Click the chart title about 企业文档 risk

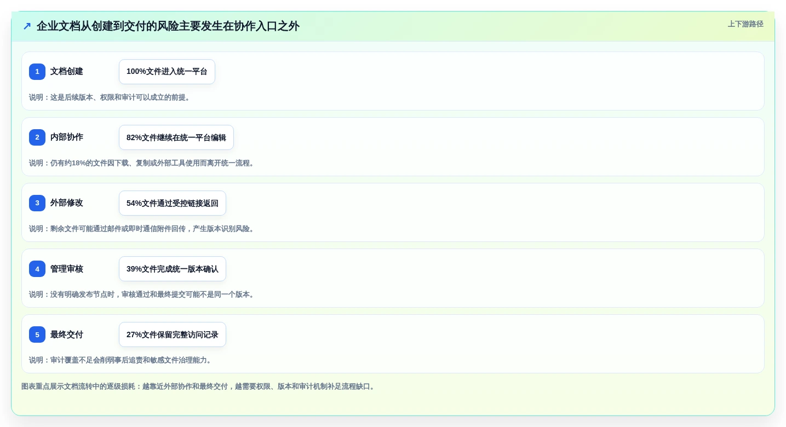click(168, 26)
